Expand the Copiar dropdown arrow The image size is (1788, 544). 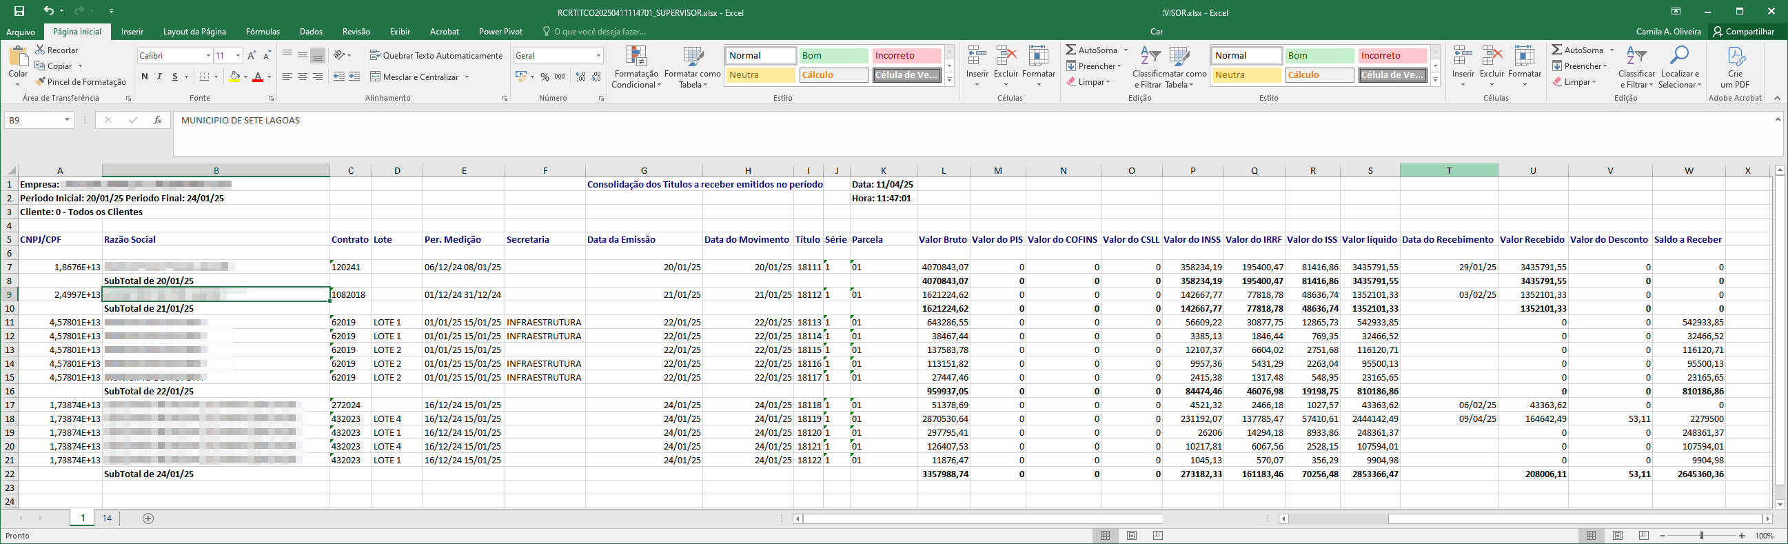81,66
